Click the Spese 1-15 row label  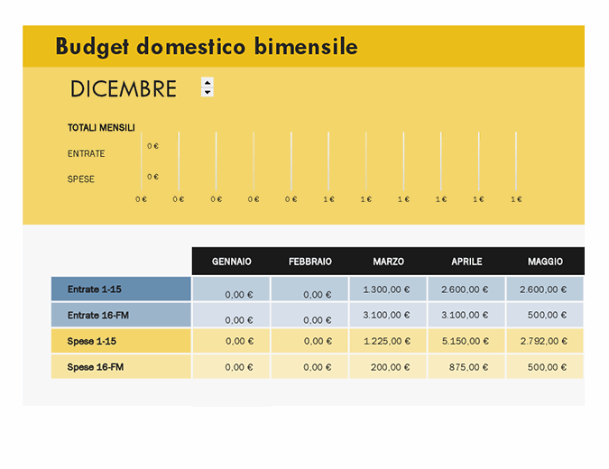pos(121,341)
